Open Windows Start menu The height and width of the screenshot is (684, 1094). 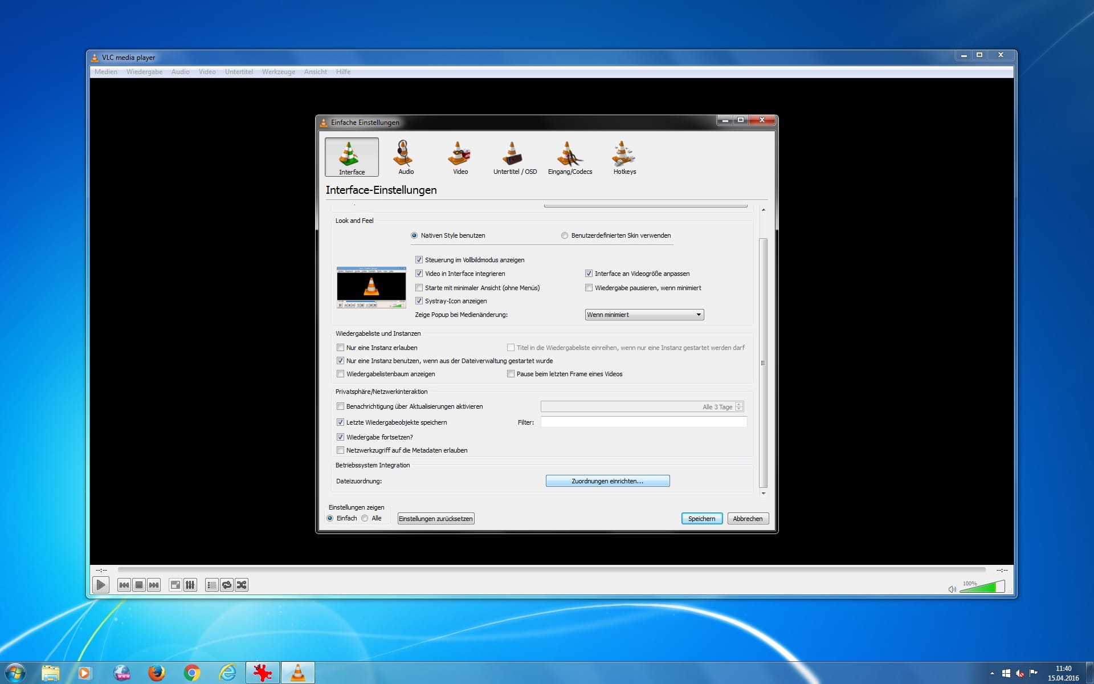15,673
